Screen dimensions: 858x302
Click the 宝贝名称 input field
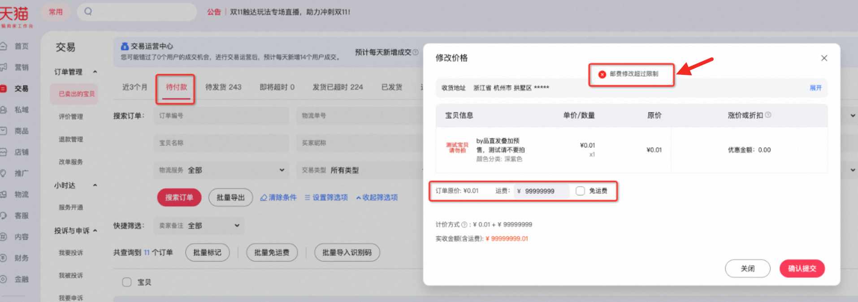click(221, 143)
